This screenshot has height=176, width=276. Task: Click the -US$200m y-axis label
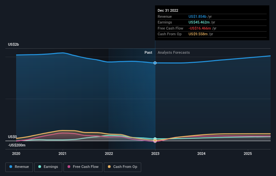(17, 145)
